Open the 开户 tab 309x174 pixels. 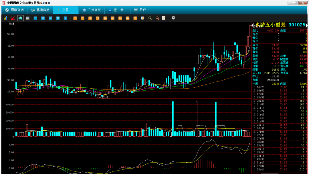tap(140, 10)
